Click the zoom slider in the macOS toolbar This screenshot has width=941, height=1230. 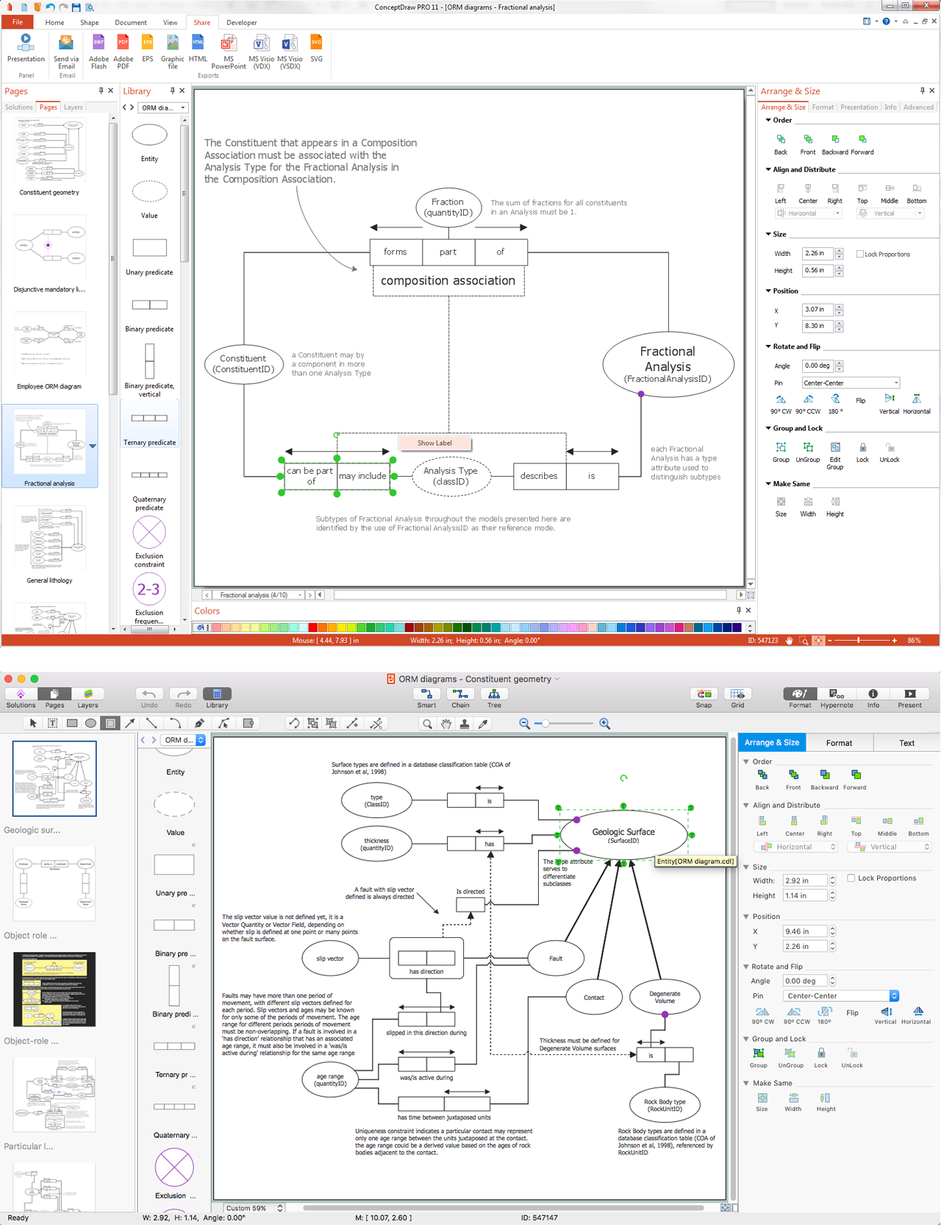tap(565, 724)
